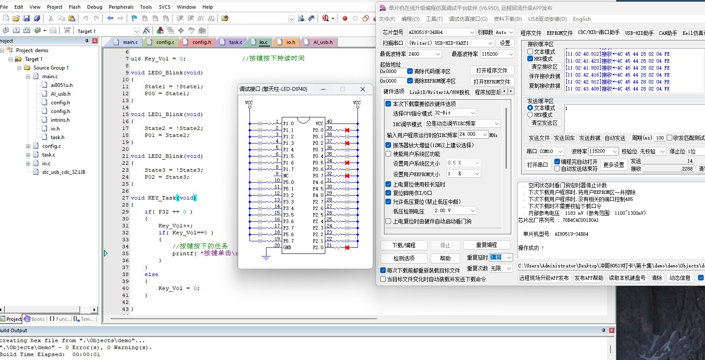Insert a breakpoint with the red dot icon
The image size is (705, 360).
[x=345, y=18]
